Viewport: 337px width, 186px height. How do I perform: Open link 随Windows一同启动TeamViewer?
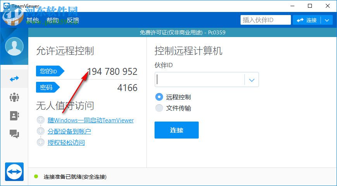[91, 120]
